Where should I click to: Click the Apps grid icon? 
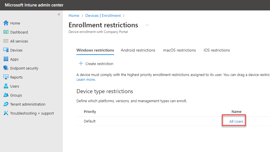(x=6, y=59)
